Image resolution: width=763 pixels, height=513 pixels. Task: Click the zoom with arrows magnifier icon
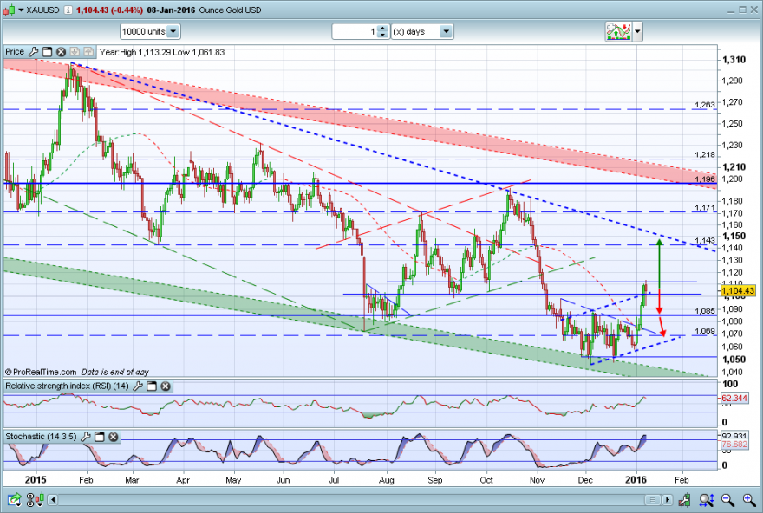tap(707, 499)
